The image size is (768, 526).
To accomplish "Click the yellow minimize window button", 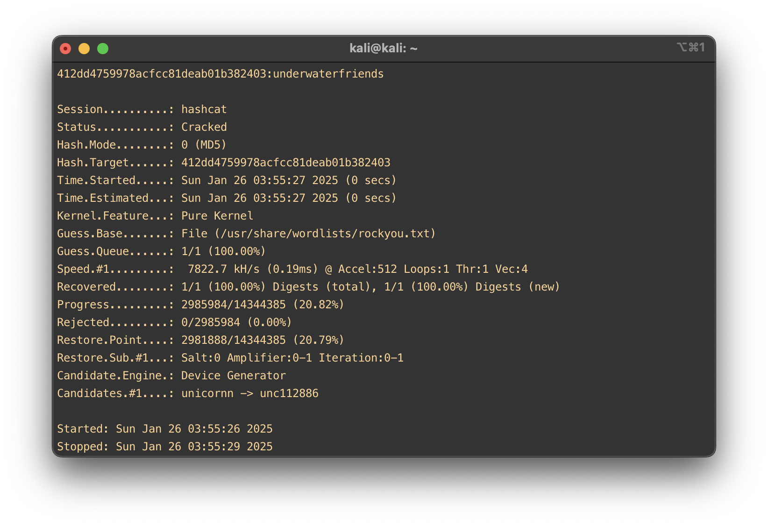I will [84, 49].
